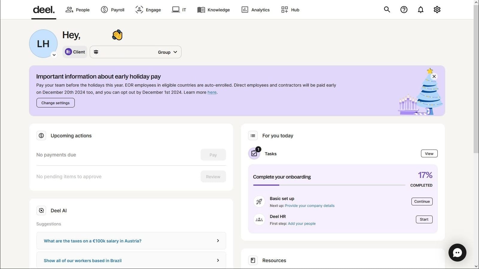Click Continue for Basic set up
The height and width of the screenshot is (269, 479).
(x=422, y=202)
